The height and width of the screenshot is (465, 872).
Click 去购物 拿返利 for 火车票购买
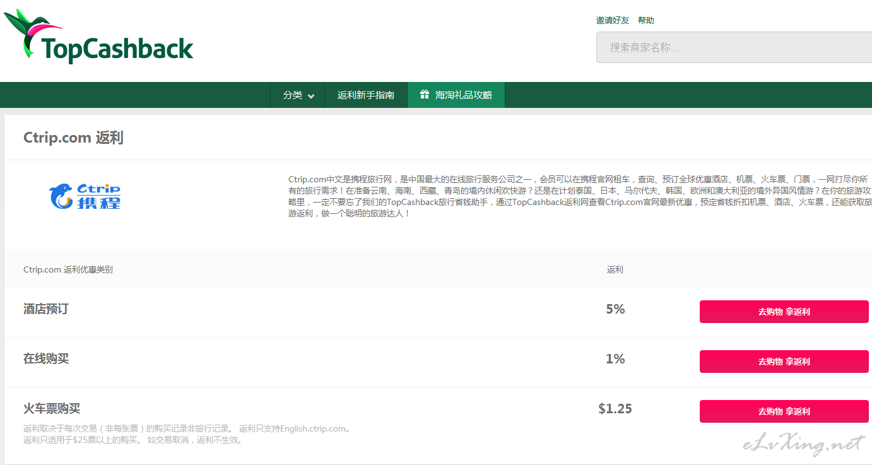[x=784, y=411]
